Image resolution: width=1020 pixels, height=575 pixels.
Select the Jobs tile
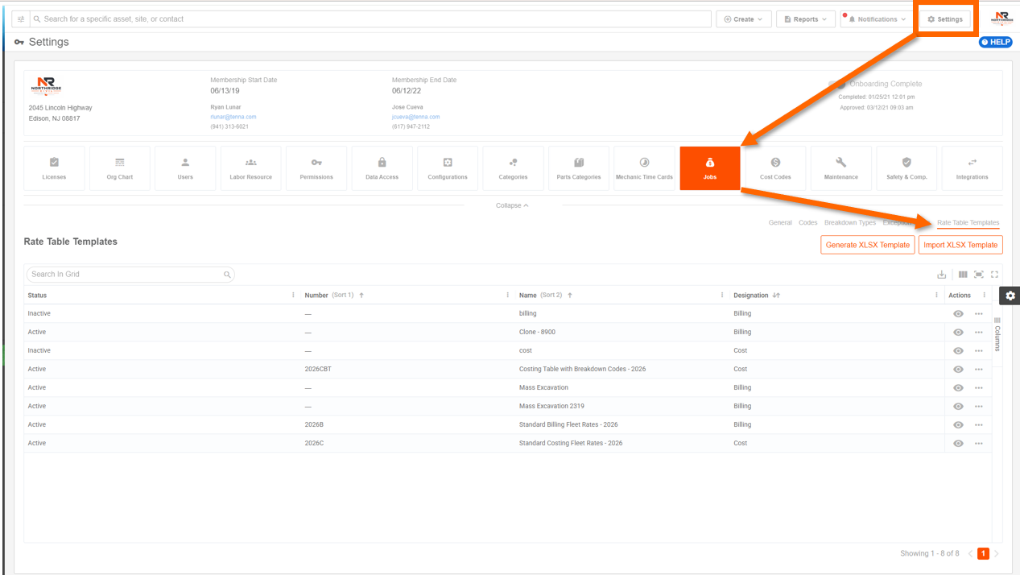tap(710, 168)
